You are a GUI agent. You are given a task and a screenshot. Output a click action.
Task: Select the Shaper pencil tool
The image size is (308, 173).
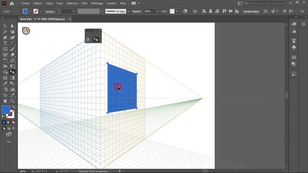5,55
